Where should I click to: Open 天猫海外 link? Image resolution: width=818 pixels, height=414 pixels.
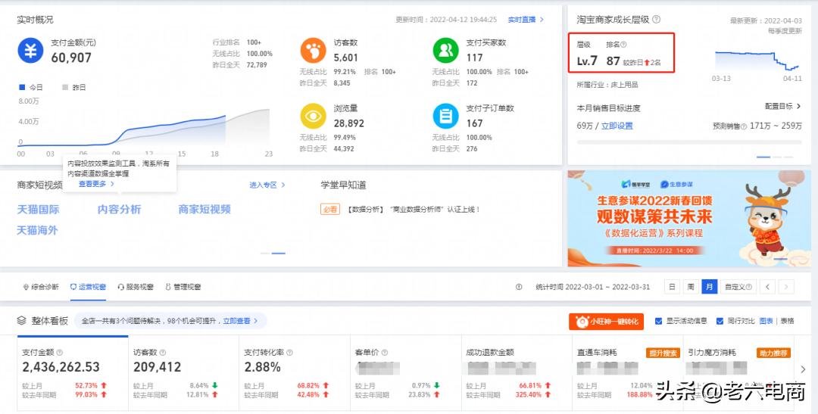(38, 230)
